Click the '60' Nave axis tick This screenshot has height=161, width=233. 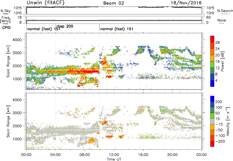(208, 17)
